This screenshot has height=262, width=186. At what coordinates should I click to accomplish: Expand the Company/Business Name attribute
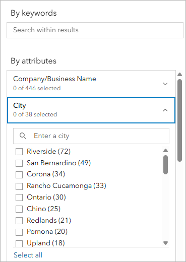[x=165, y=84]
